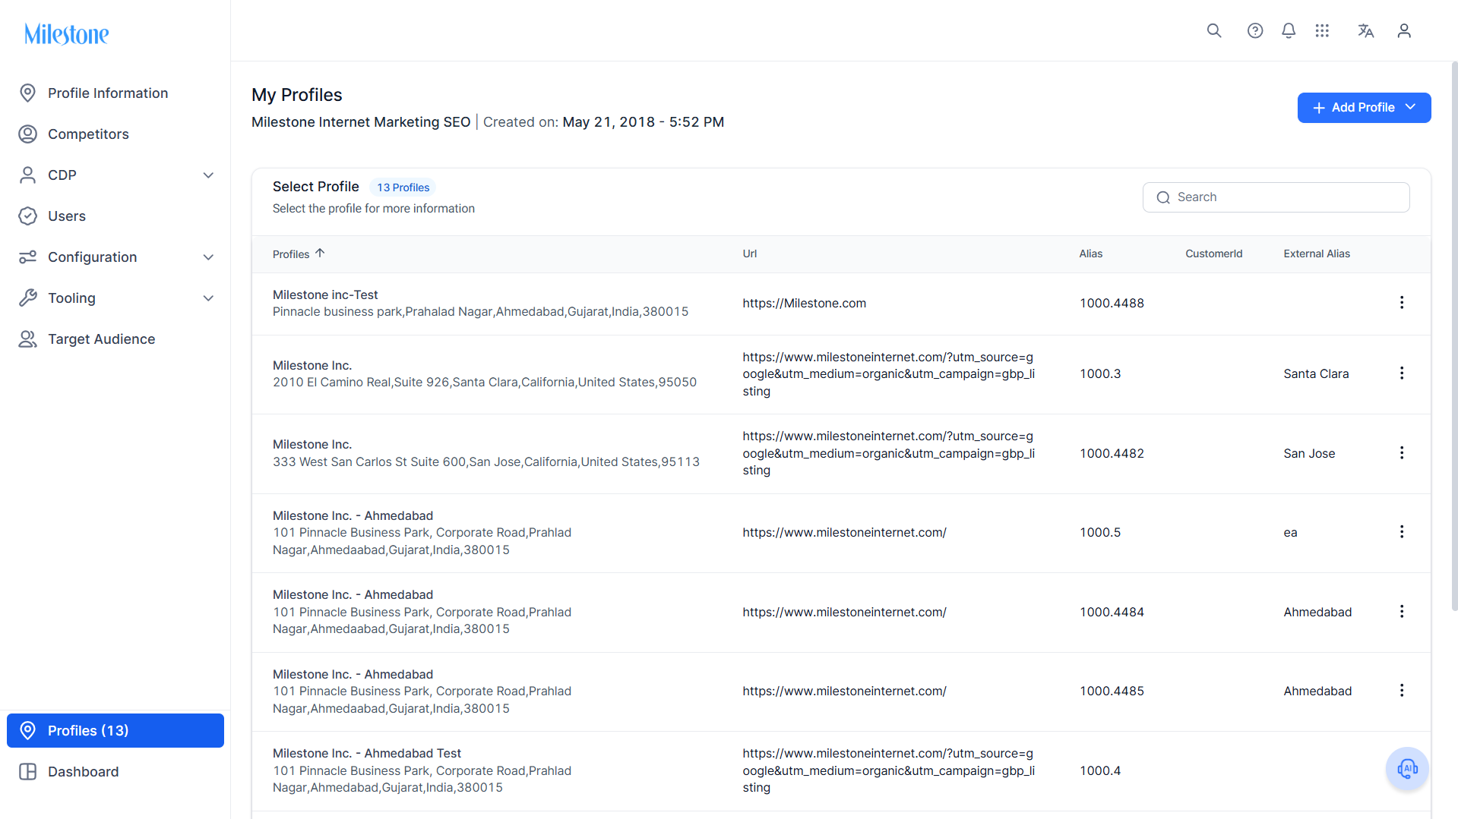Open row menu for San Jose profile
The height and width of the screenshot is (819, 1458).
click(x=1402, y=453)
